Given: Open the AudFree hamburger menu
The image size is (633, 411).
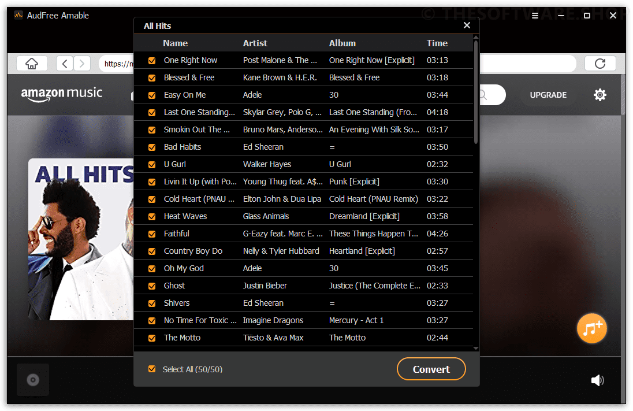Looking at the screenshot, I should 535,16.
